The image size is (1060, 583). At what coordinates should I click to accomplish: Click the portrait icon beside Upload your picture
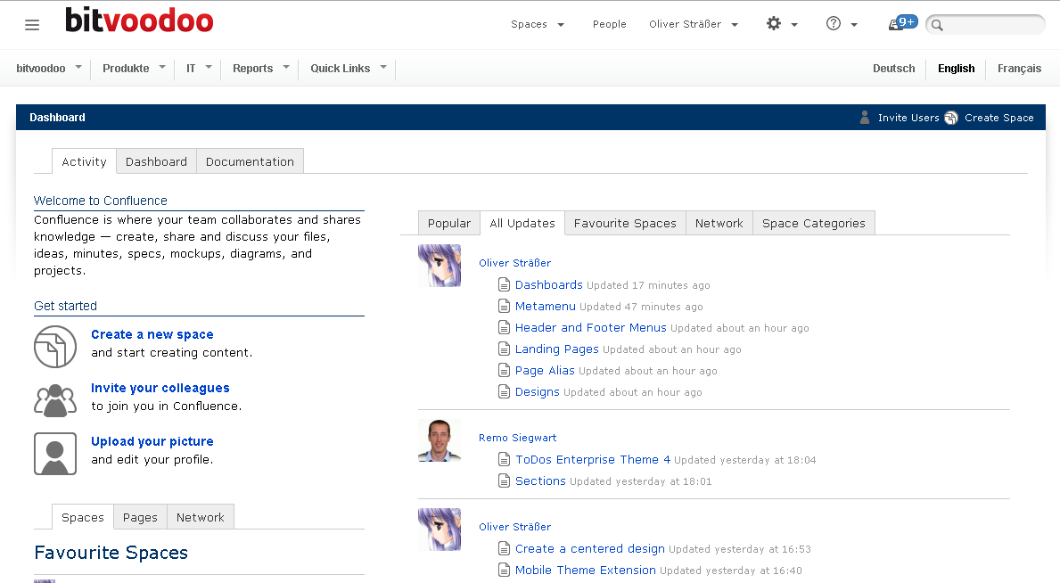(x=55, y=454)
